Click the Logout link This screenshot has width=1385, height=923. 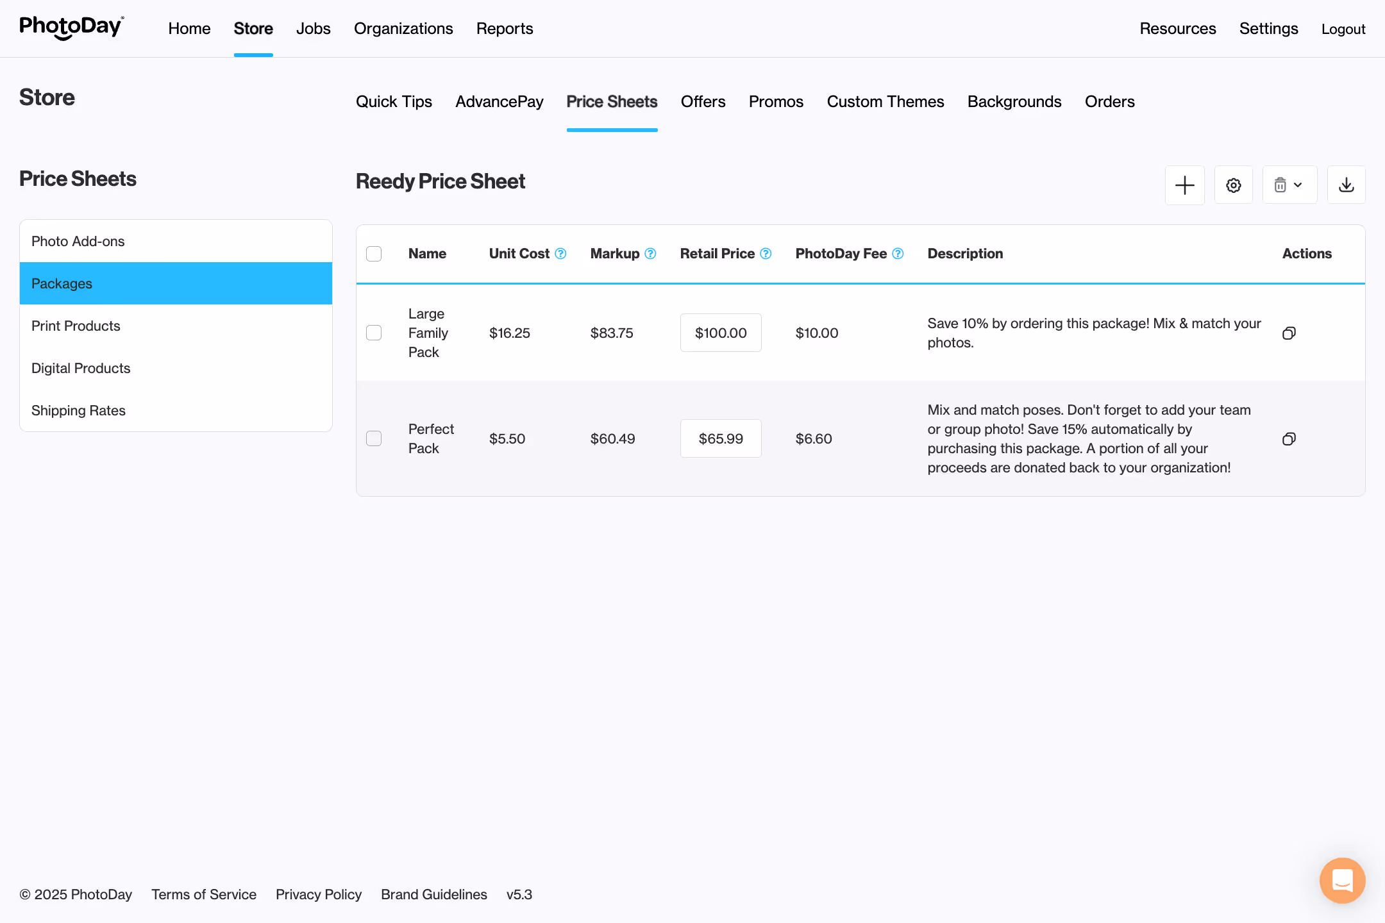tap(1343, 29)
